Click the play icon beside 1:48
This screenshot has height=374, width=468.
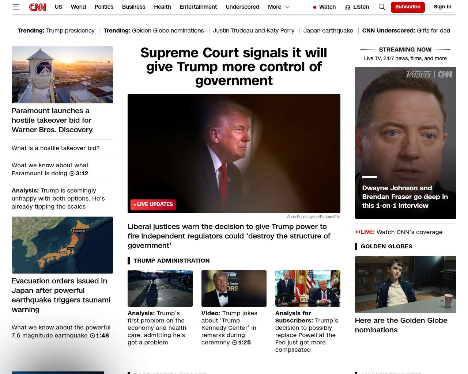pos(93,336)
